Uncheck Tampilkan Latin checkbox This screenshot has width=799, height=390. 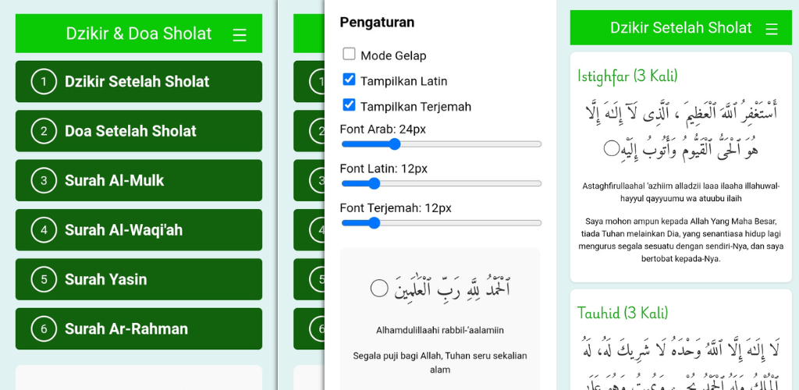pos(349,80)
